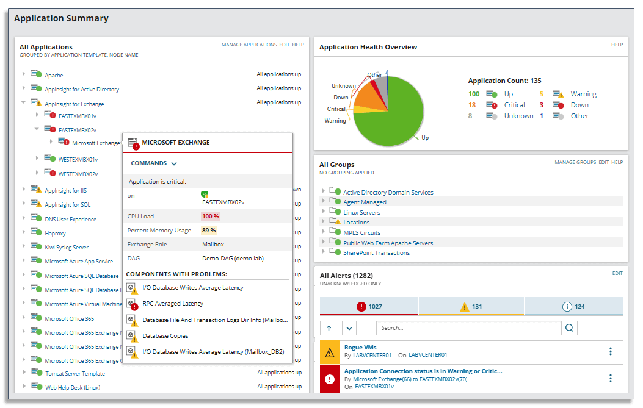Click the AppInsight for SQL warning icon
Viewport: 643px width, 408px height.
tap(36, 203)
